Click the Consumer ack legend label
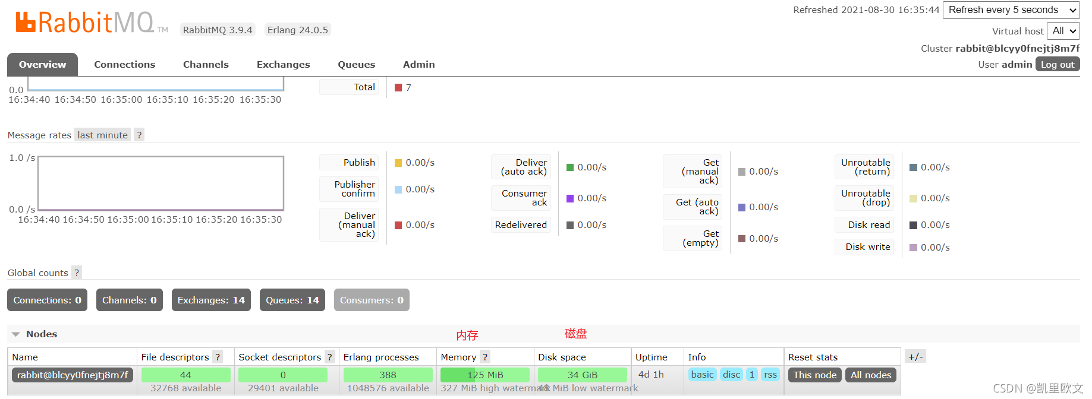The height and width of the screenshot is (399, 1092). pos(521,198)
